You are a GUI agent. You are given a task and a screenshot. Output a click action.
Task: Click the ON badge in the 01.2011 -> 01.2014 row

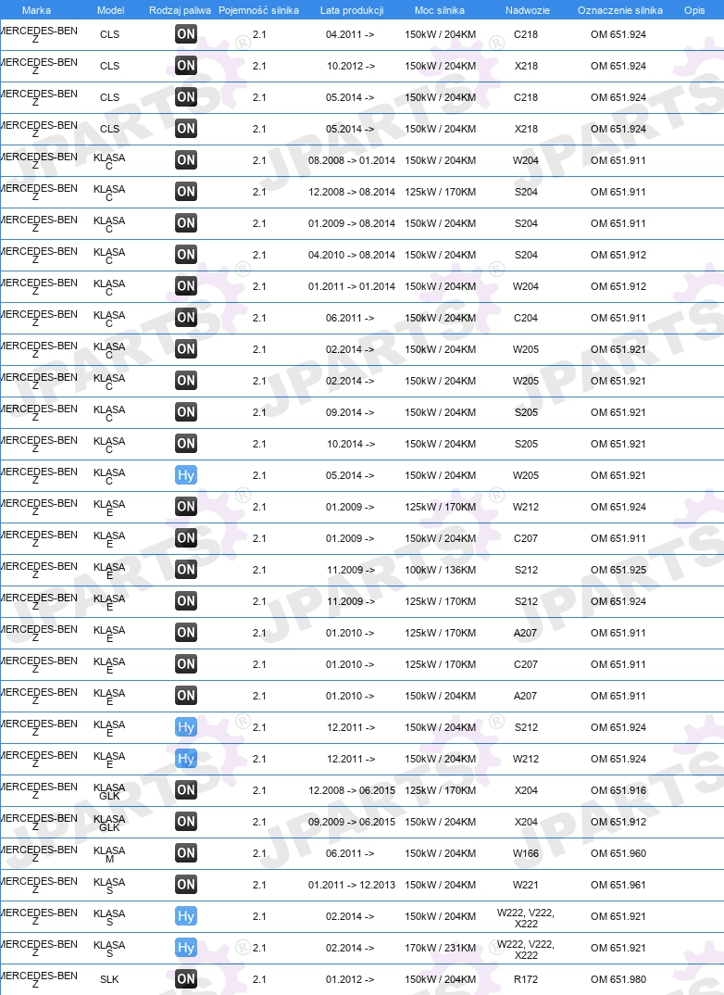click(186, 285)
